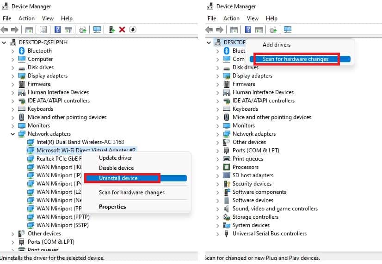Select Human Interface Devices in right window
Viewport: 382px width, 264px height.
point(263,92)
